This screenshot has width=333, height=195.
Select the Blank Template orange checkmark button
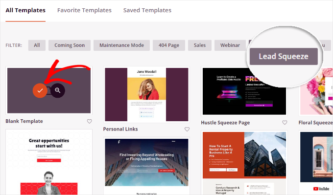coord(40,90)
